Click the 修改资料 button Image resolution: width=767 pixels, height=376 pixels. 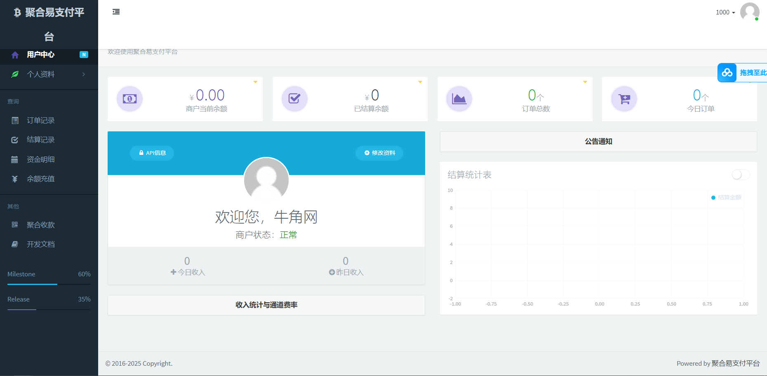[x=379, y=153]
